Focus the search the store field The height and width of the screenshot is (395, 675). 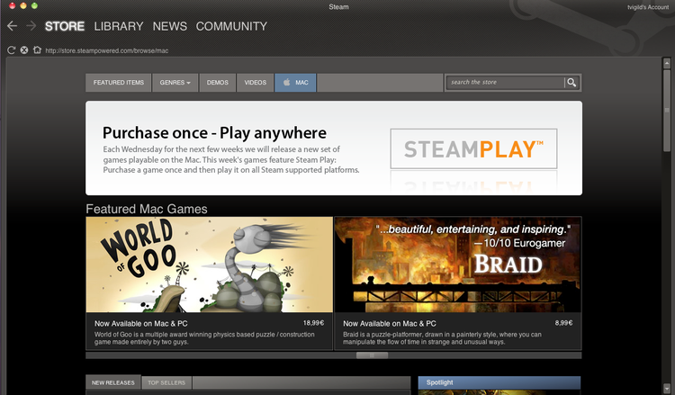click(506, 82)
